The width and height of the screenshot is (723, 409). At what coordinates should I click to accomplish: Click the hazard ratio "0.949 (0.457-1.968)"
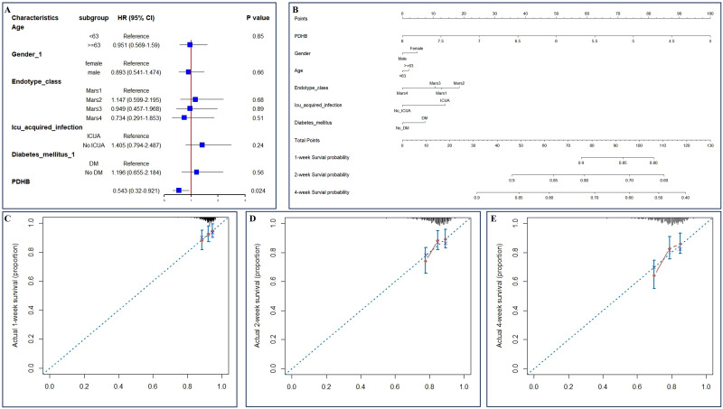[136, 108]
